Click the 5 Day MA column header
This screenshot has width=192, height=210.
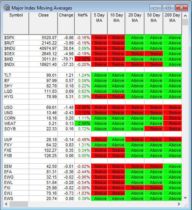[x=99, y=23]
